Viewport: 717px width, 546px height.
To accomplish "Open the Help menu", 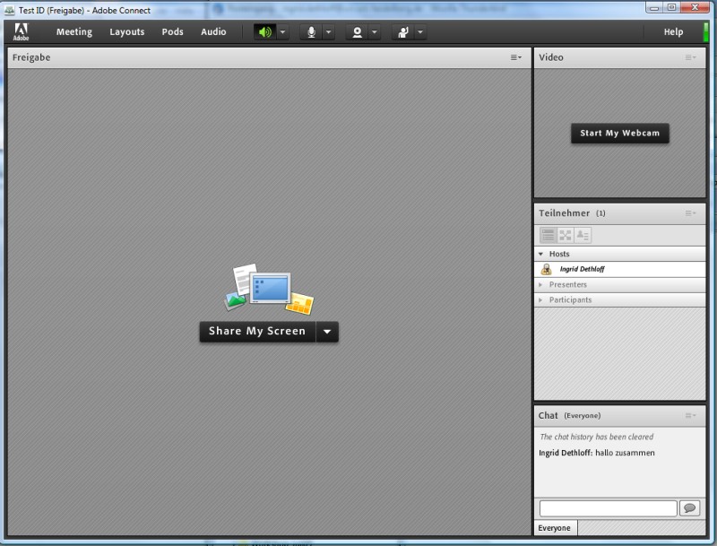I will pyautogui.click(x=674, y=31).
